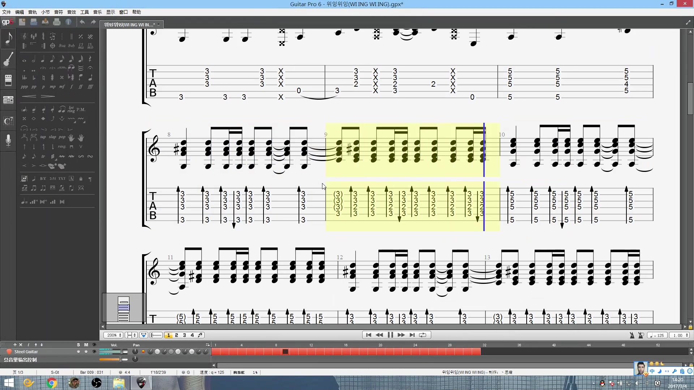Select the whole note duration

click(24, 60)
